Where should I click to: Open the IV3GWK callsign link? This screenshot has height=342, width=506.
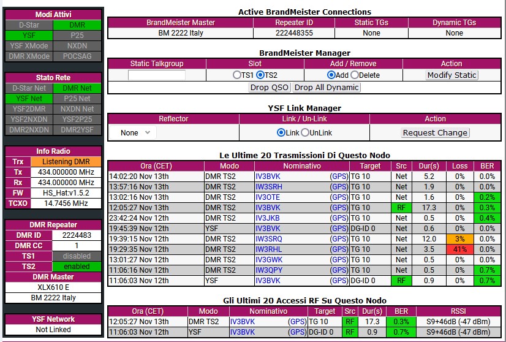269,260
